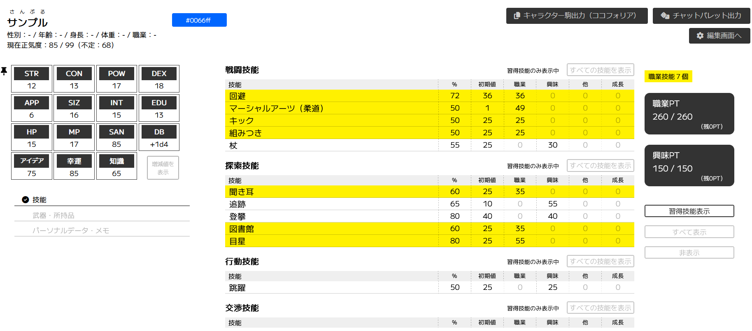
Task: Show all skills under 探索技能
Action: tap(600, 166)
